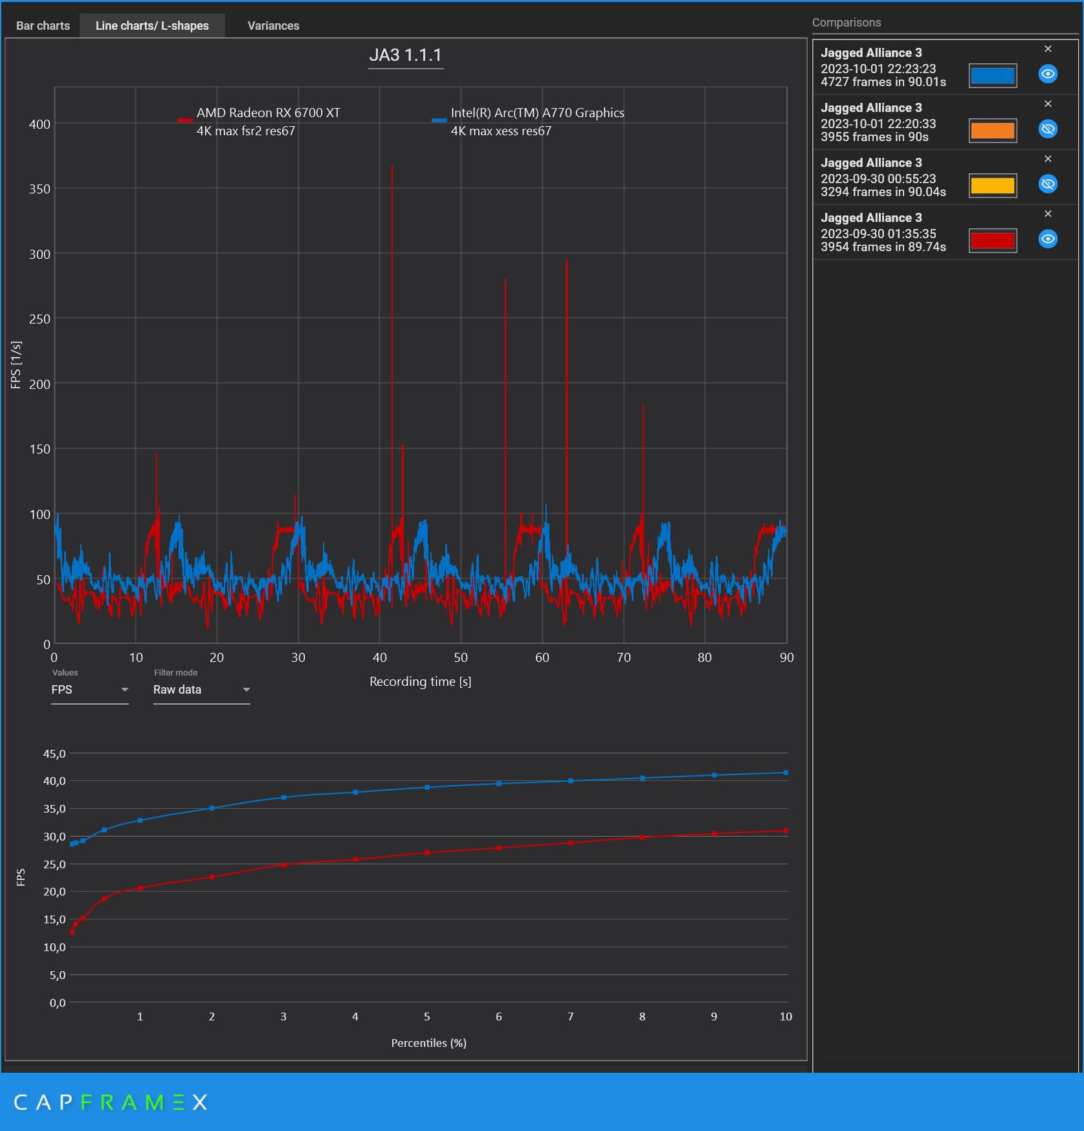
Task: Remove the 22:23:23 Jagged Alliance 3 comparison
Action: click(x=1048, y=49)
